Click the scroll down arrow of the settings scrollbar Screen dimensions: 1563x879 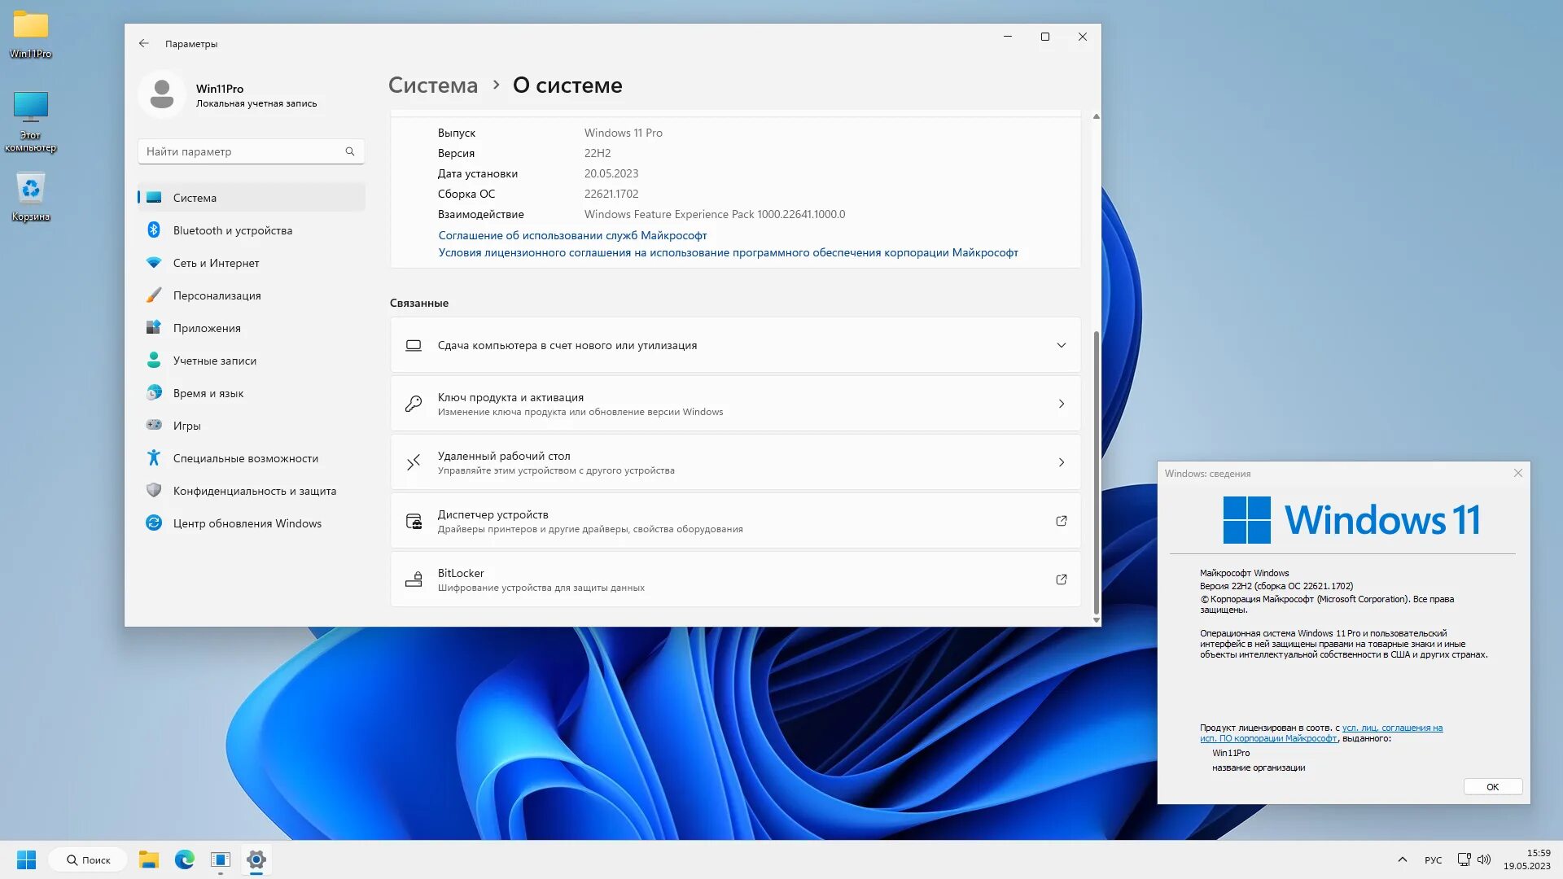pyautogui.click(x=1096, y=620)
